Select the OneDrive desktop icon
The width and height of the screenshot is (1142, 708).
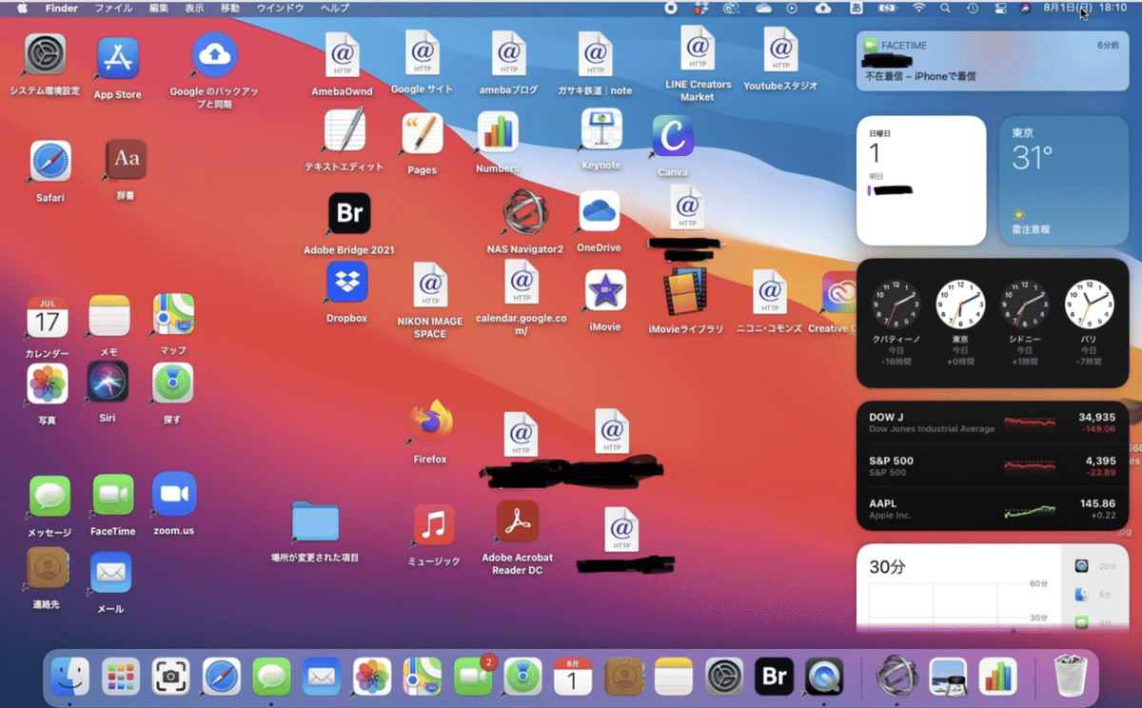[600, 211]
